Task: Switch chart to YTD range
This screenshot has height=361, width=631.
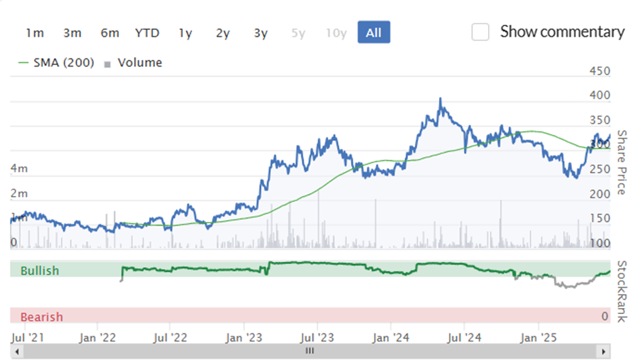Action: tap(147, 33)
